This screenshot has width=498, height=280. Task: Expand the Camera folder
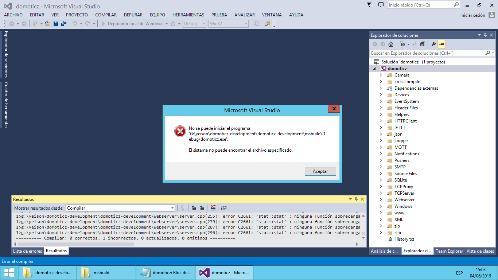381,75
